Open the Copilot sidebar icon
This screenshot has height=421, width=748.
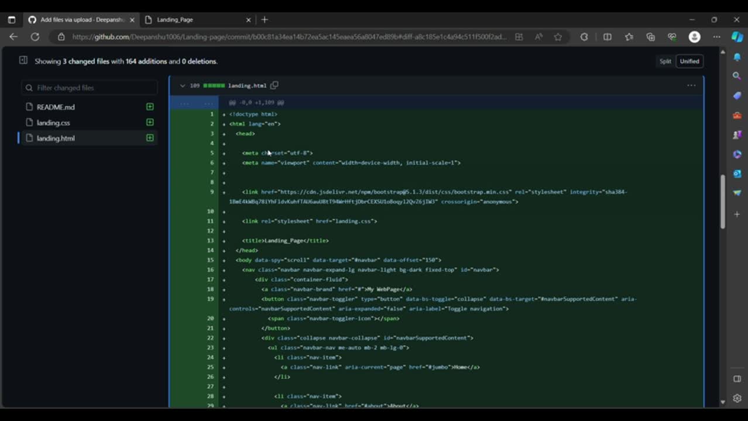click(x=737, y=37)
